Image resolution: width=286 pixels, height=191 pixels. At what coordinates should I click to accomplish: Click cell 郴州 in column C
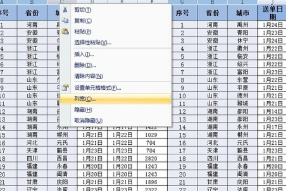coord(62,135)
